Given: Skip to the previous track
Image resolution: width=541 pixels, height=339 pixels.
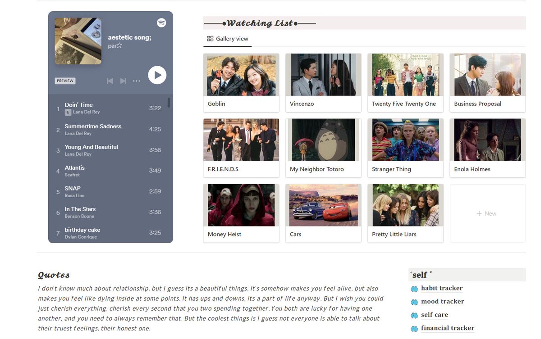Looking at the screenshot, I should 110,81.
